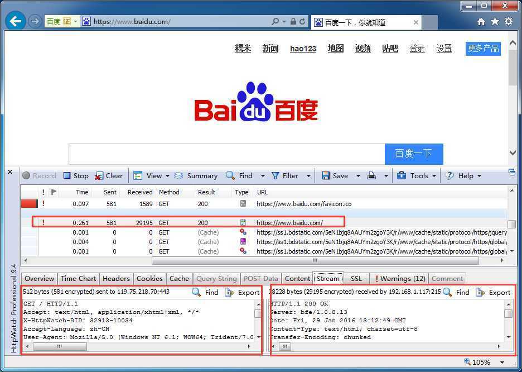Click the Save toolbar button
The height and width of the screenshot is (372, 522).
click(x=335, y=175)
